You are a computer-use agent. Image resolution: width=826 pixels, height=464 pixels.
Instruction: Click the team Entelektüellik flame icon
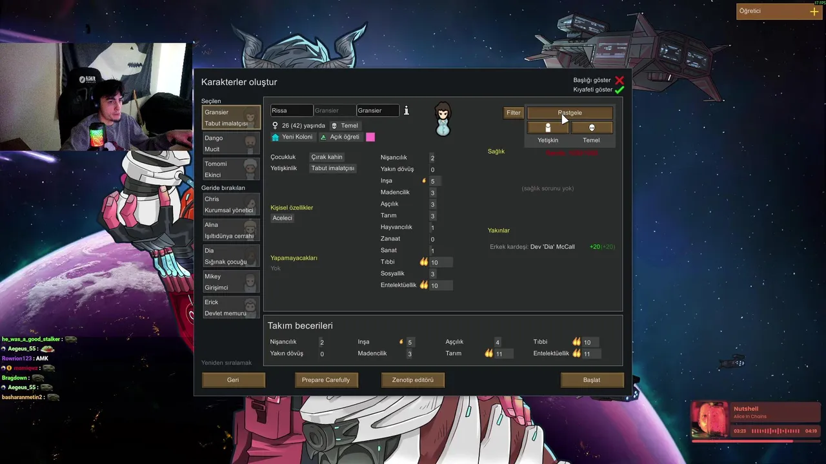click(x=576, y=353)
